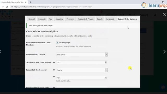Click 'Custom Order Numbers for WooCommerce.' description text

coord(74,46)
